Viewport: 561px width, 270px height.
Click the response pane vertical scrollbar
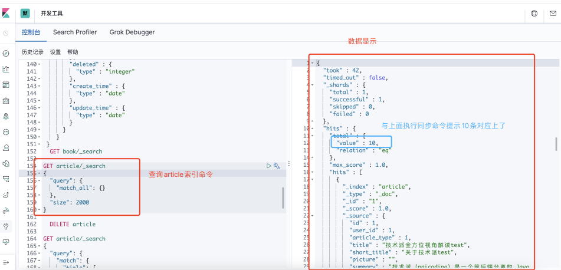point(556,144)
